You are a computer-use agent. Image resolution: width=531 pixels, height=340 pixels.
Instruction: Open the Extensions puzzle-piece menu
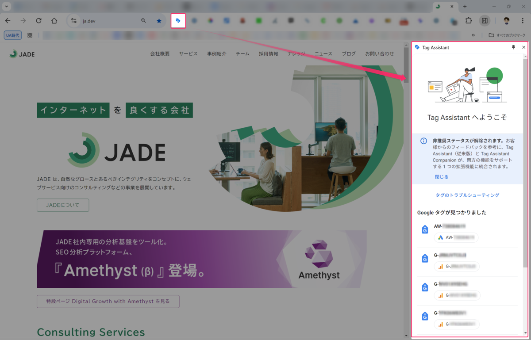click(x=469, y=21)
